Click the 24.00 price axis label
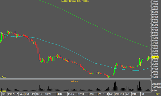 pos(155,67)
